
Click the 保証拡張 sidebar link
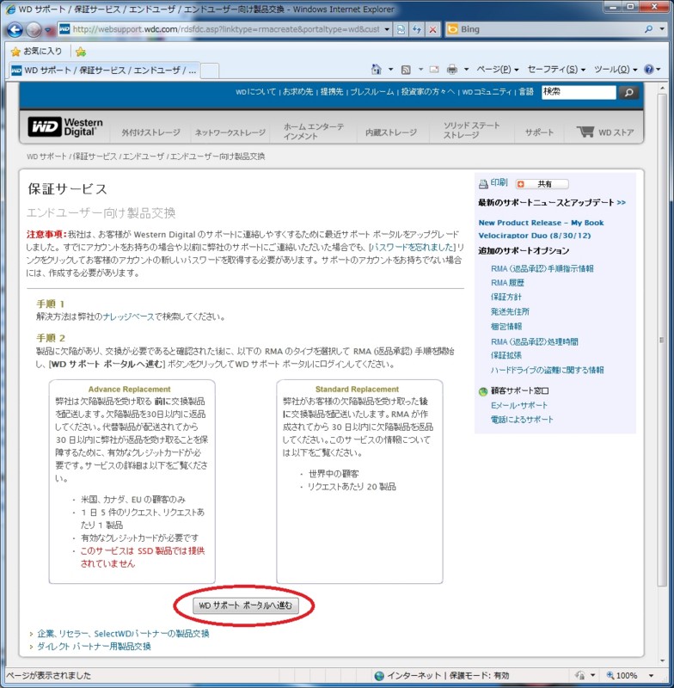point(506,355)
